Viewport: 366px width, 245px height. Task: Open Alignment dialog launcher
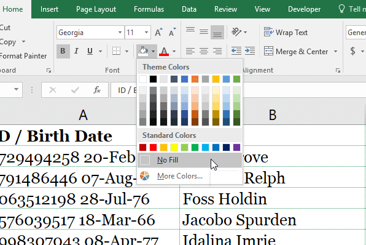tap(338, 70)
